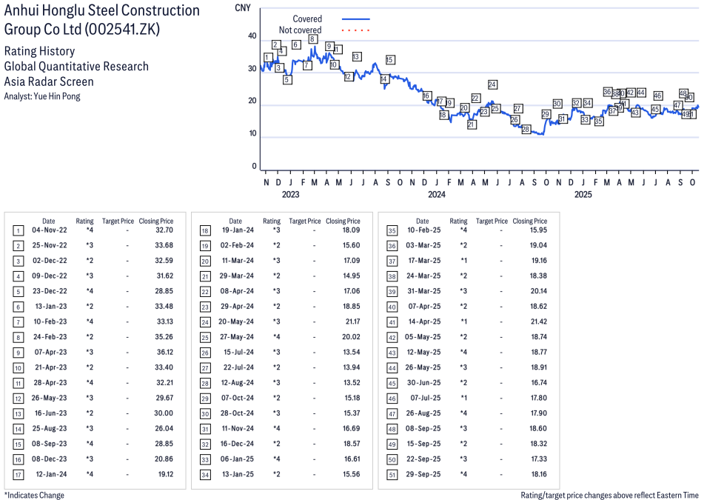
Task: Select rating marker 24 on the chart
Action: pyautogui.click(x=492, y=84)
